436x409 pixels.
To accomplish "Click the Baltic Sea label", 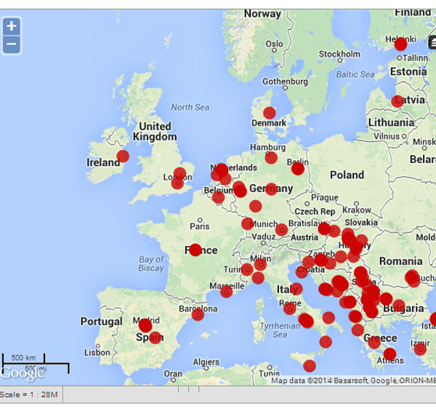I will point(355,74).
